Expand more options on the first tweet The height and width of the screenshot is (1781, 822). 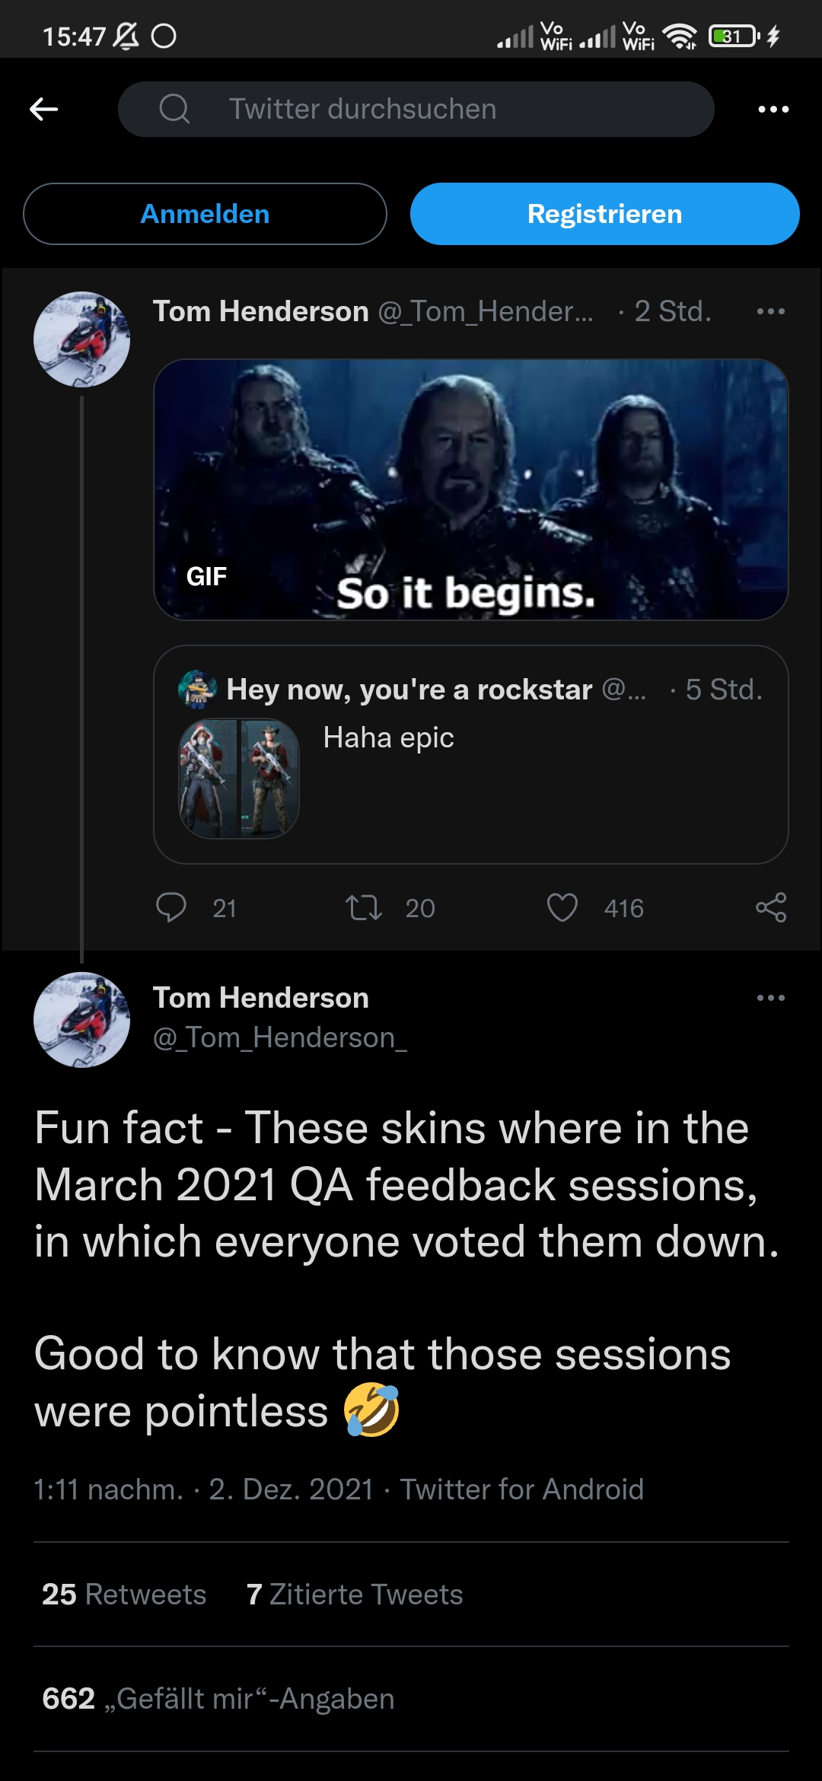click(x=770, y=311)
